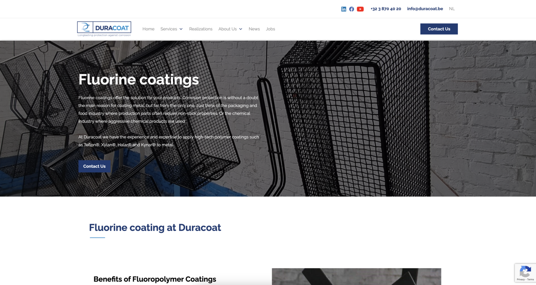
Task: Call the phone number +32 3 870 40 20
Action: 386,9
